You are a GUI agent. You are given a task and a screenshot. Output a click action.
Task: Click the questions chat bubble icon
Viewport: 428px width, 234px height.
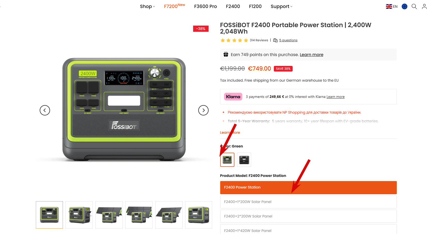click(275, 40)
